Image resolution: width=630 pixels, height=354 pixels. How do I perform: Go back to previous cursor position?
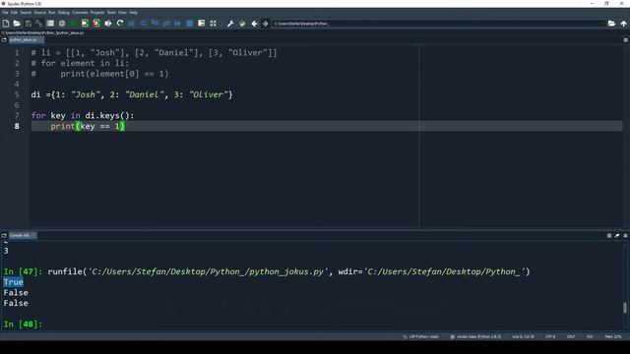pyautogui.click(x=254, y=24)
